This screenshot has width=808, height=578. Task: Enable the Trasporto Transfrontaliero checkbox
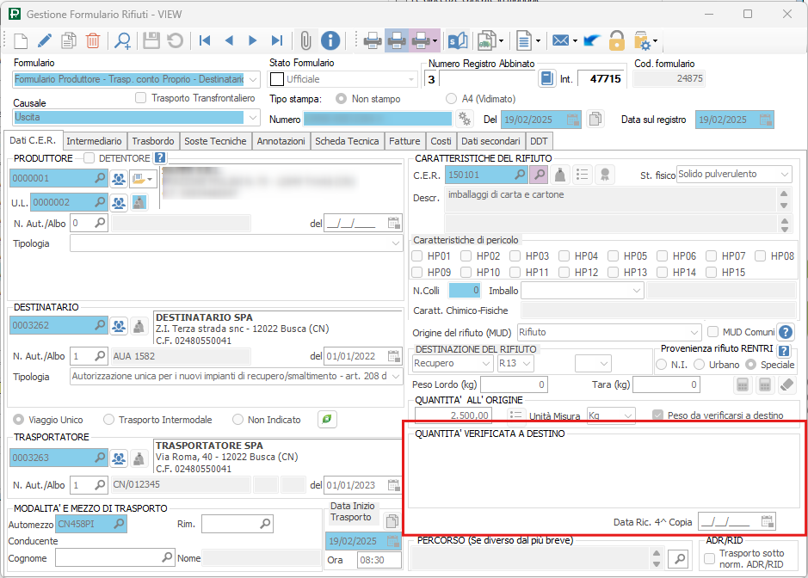coord(142,98)
